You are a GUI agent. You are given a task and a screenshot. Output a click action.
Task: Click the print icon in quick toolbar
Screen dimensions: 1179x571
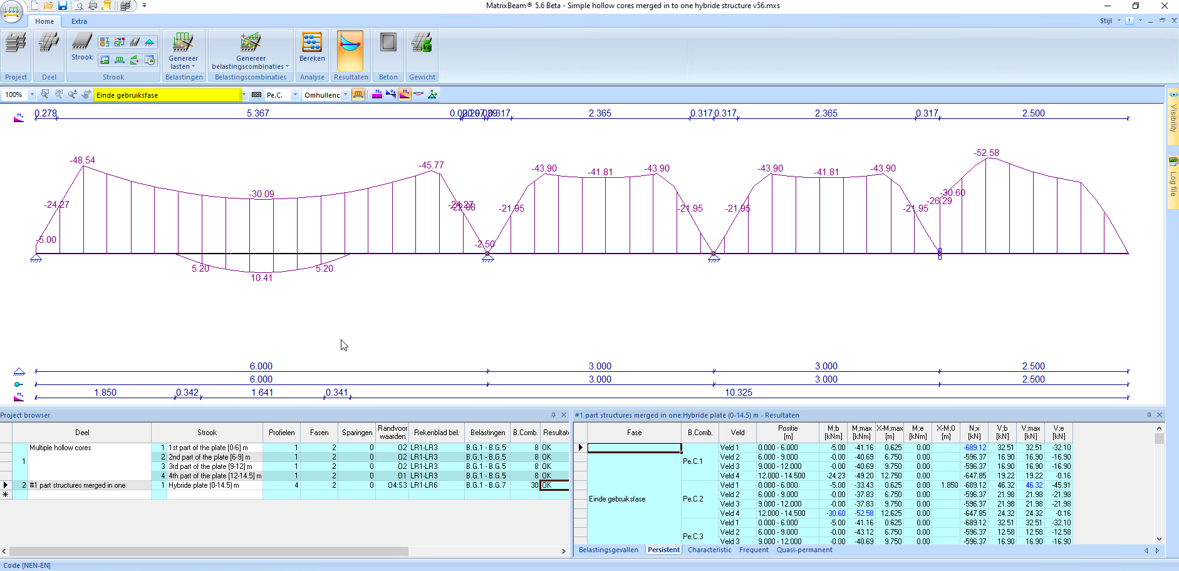(93, 6)
